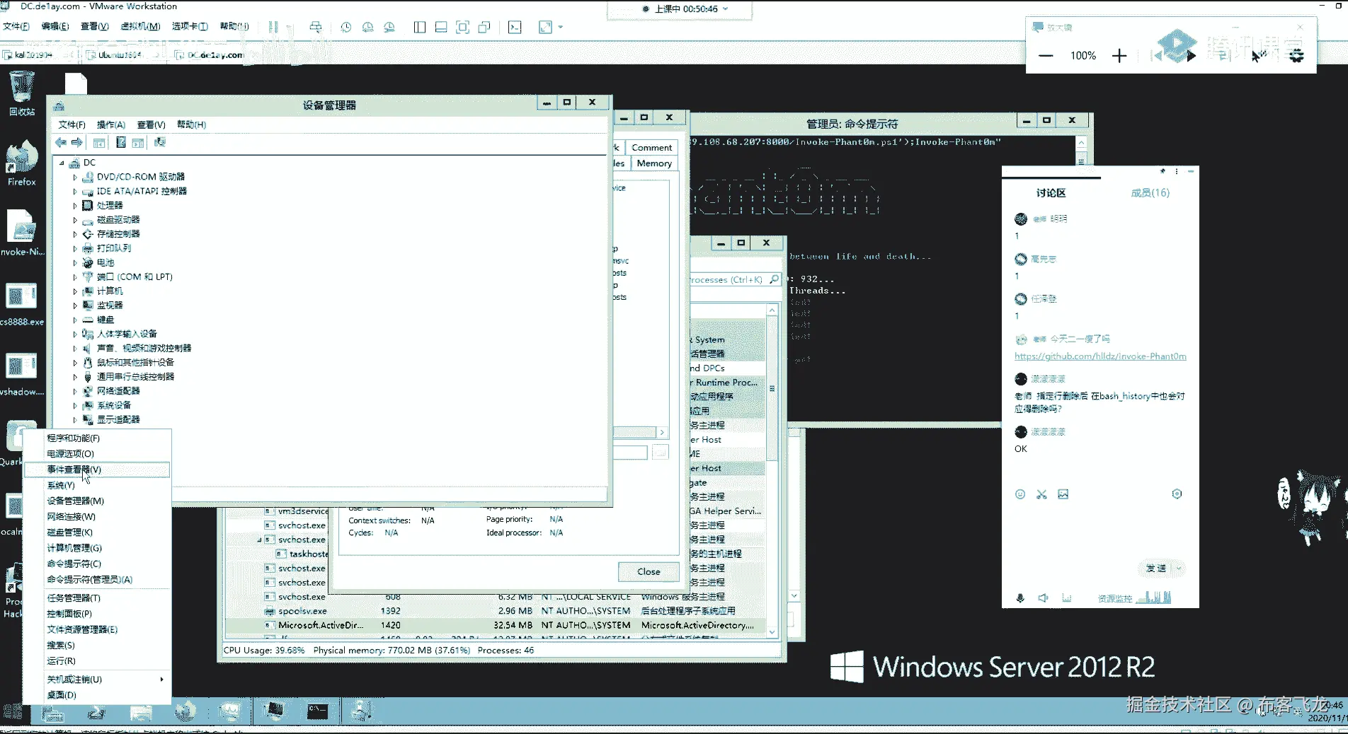Expand the 网络适配器 tree node
The image size is (1348, 734).
coord(75,391)
